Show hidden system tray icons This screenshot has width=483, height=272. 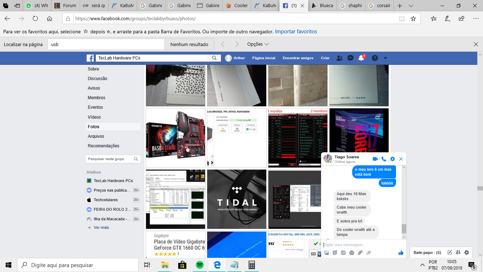click(422, 265)
